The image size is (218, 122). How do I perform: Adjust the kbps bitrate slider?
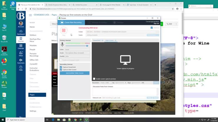(136, 83)
